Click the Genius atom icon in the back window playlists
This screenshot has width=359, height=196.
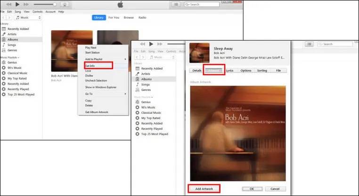(x=4, y=63)
